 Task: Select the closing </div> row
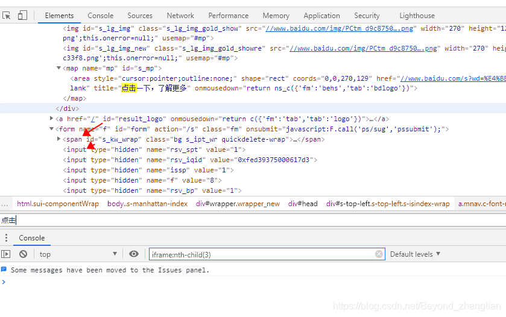253,108
